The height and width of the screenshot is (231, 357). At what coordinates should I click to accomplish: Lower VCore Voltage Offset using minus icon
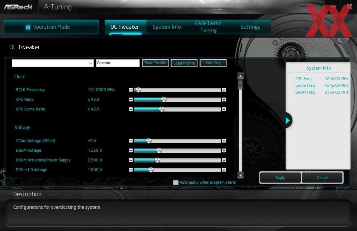[x=131, y=141]
